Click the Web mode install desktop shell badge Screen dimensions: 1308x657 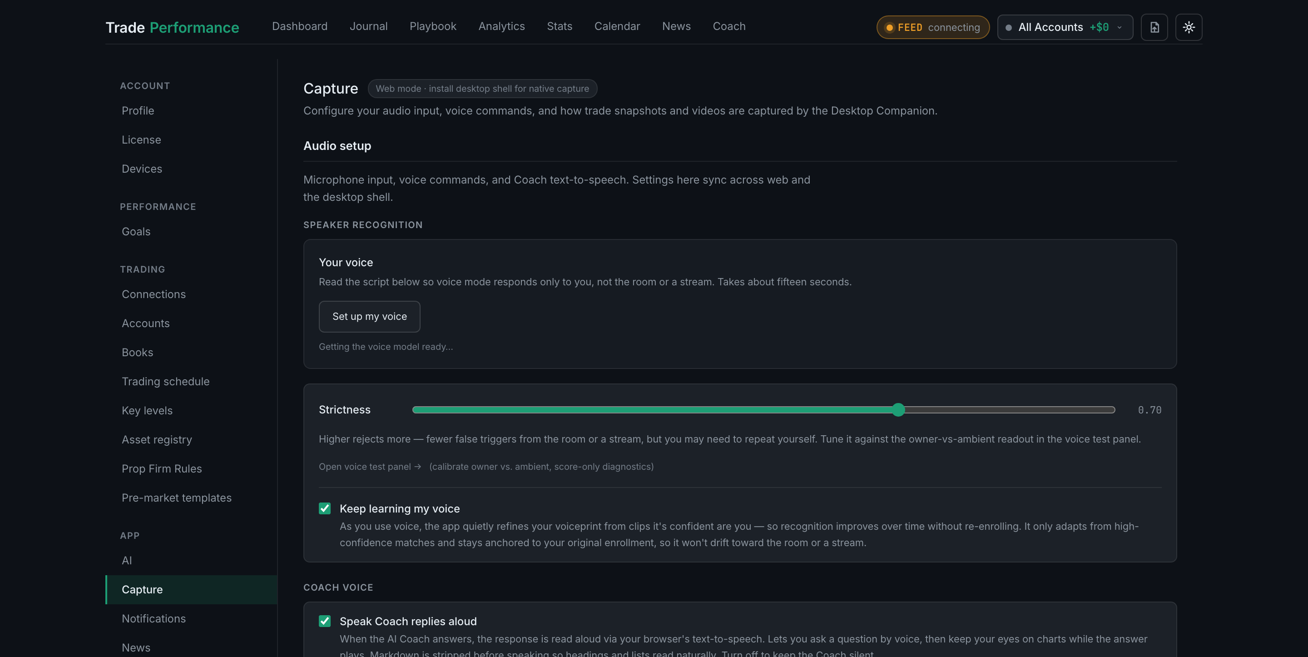pyautogui.click(x=482, y=89)
